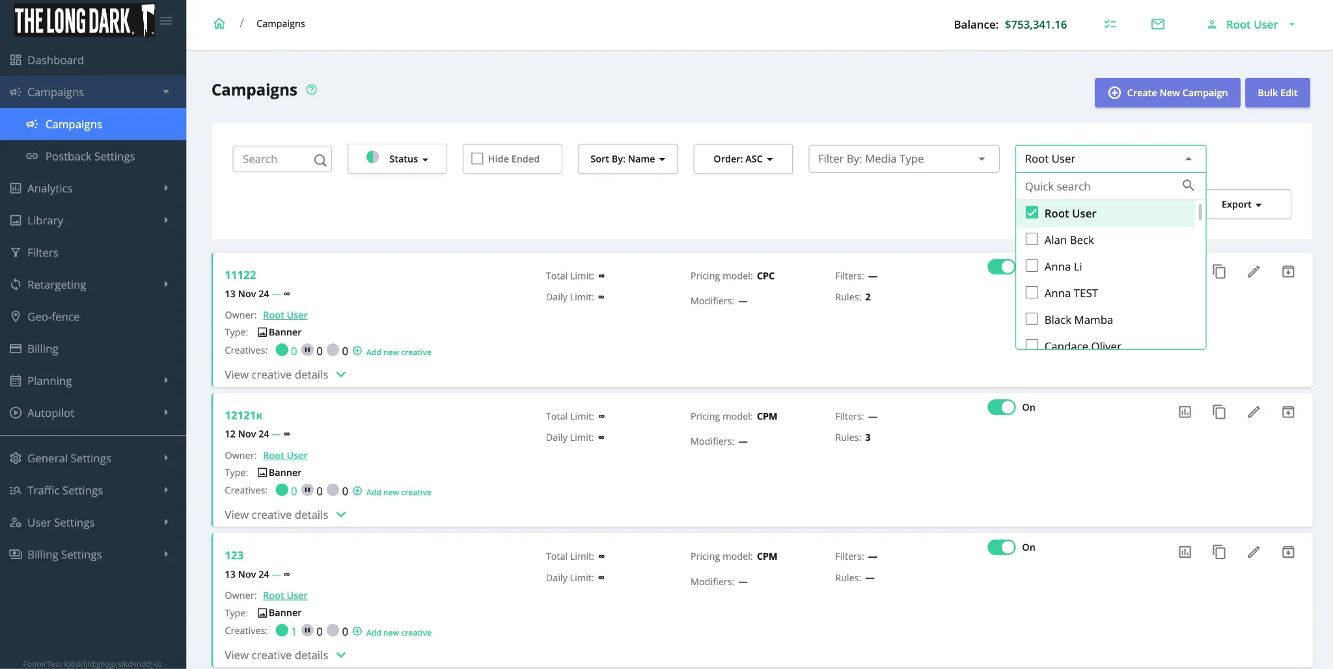
Task: Duplicate campaign 11122 with the copy icon
Action: point(1219,272)
